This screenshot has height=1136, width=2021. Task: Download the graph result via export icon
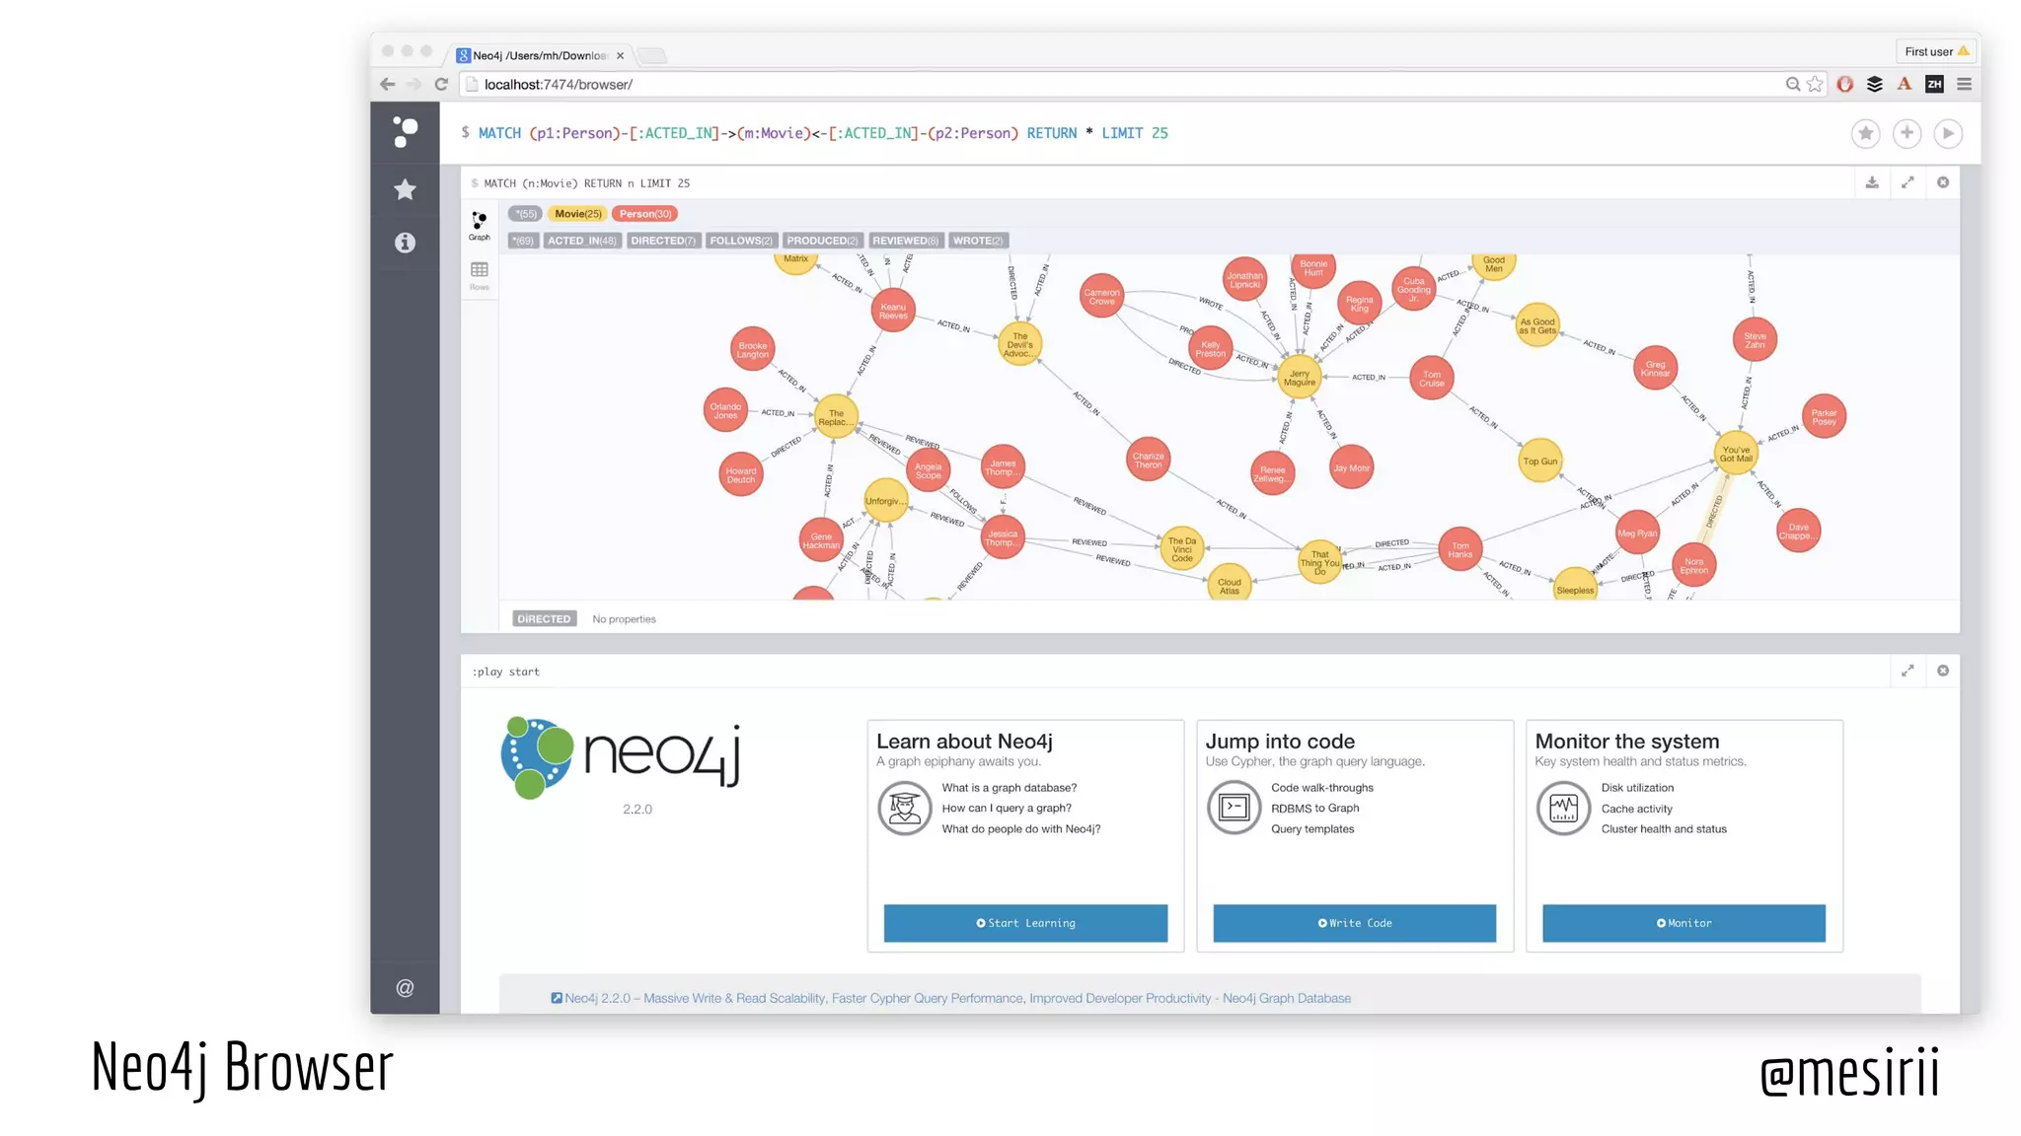click(x=1872, y=182)
